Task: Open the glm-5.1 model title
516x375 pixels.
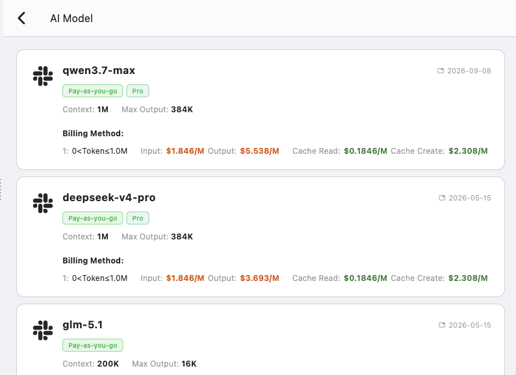Action: tap(83, 324)
